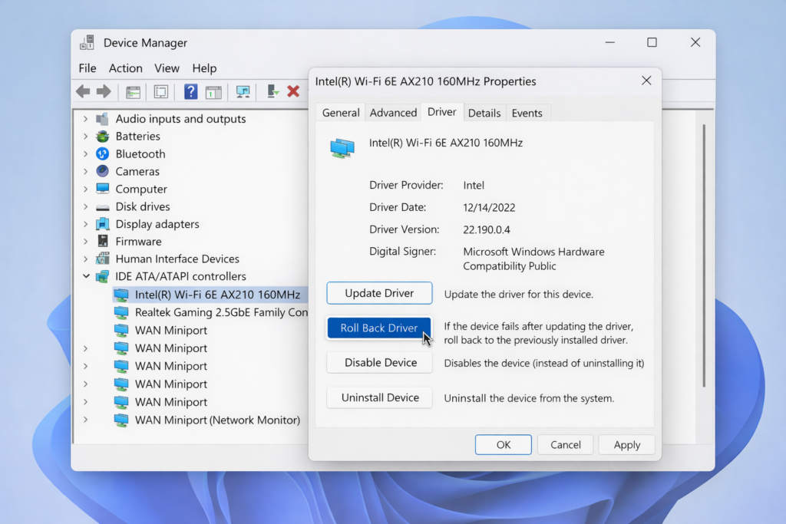Switch to the General tab
Viewport: 786px width, 524px height.
[341, 113]
